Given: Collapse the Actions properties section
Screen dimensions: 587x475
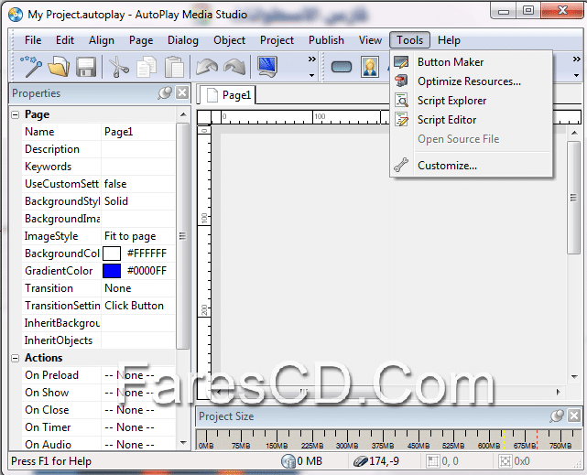Looking at the screenshot, I should click(x=16, y=358).
